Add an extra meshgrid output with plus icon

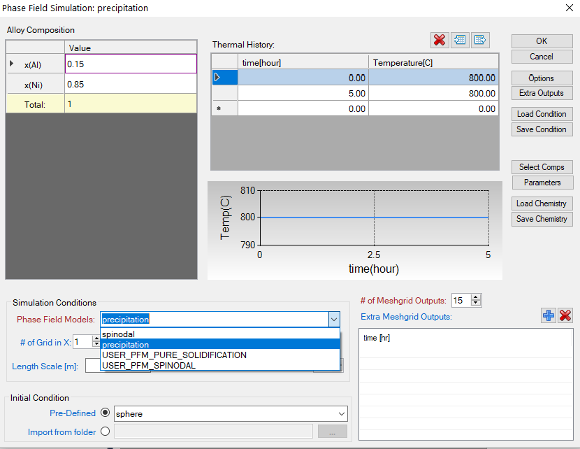tap(549, 316)
